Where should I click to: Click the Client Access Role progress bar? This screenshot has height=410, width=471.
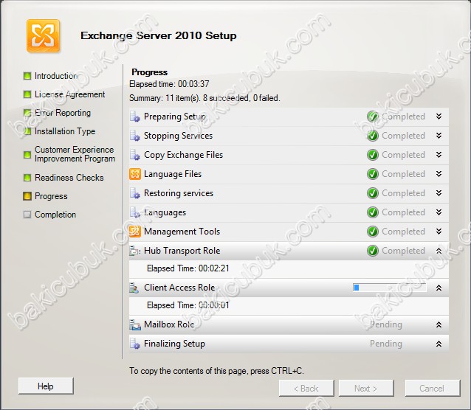[390, 288]
